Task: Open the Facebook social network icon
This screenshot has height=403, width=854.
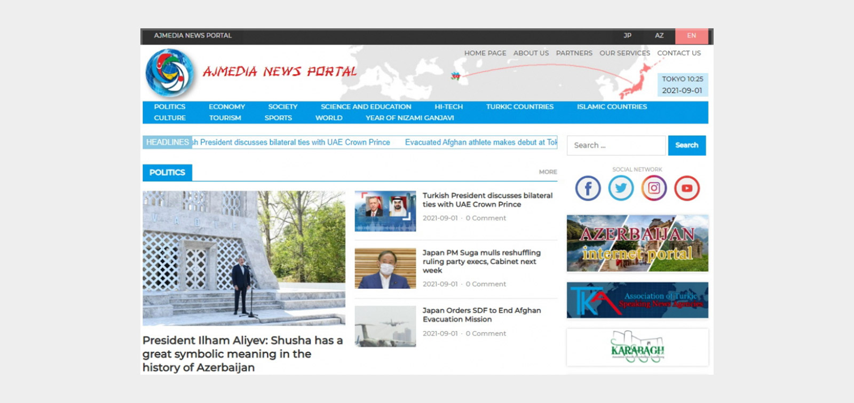Action: pos(588,188)
